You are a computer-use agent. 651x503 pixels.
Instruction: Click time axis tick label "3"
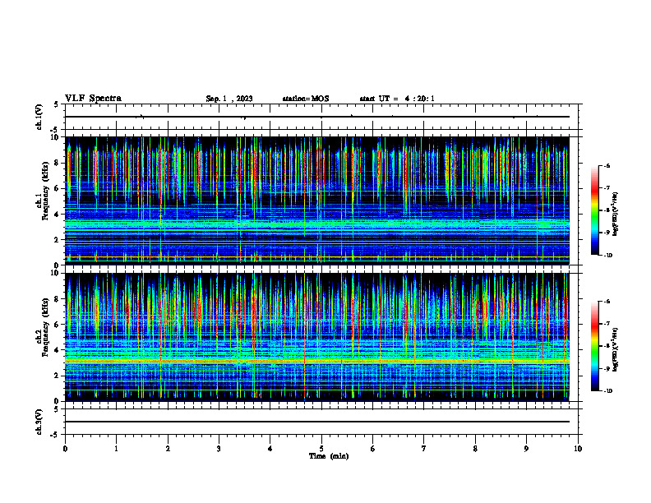(219, 449)
